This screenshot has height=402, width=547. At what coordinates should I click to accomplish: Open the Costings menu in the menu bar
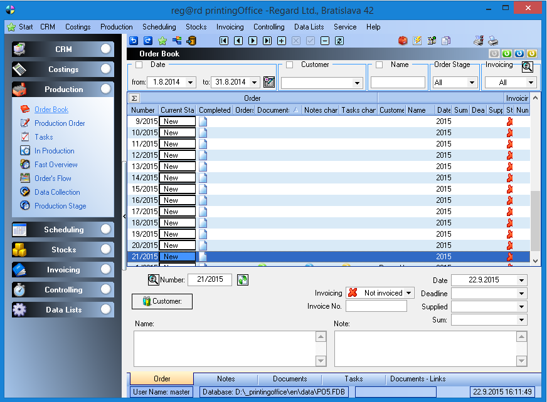coord(78,27)
